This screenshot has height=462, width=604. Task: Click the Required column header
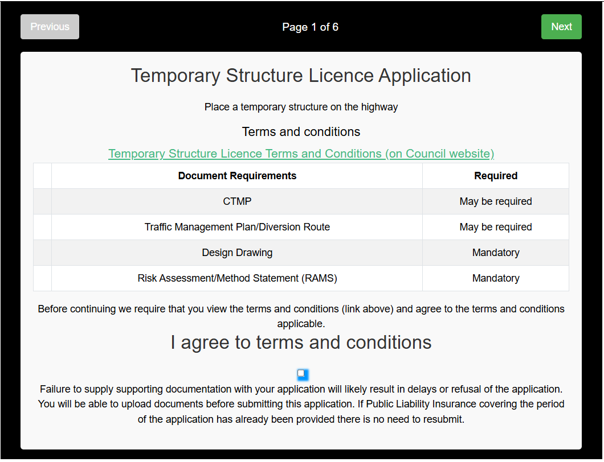[495, 175]
